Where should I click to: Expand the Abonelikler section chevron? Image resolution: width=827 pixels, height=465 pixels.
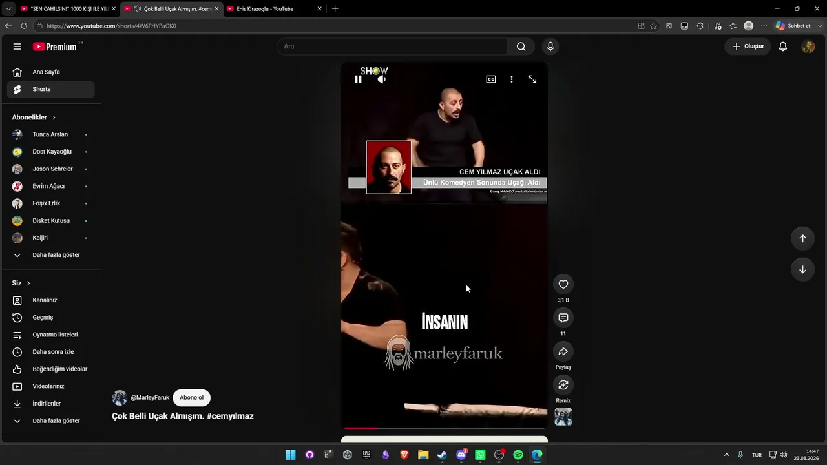point(54,118)
